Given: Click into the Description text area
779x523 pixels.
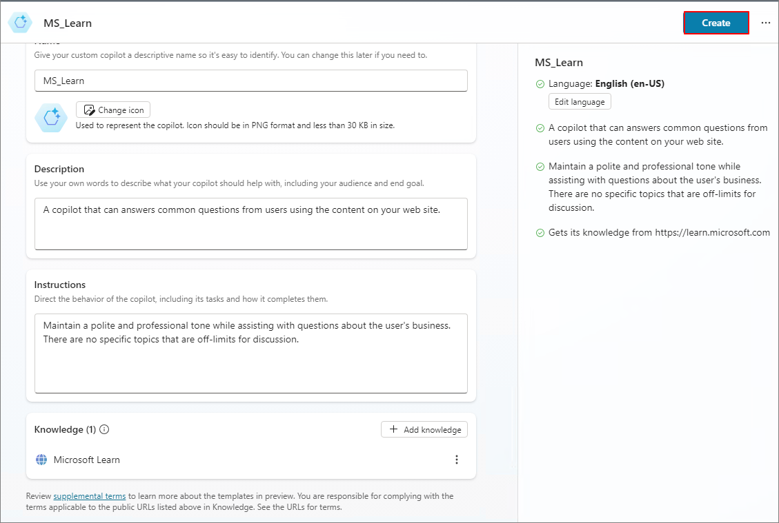Looking at the screenshot, I should pos(251,224).
